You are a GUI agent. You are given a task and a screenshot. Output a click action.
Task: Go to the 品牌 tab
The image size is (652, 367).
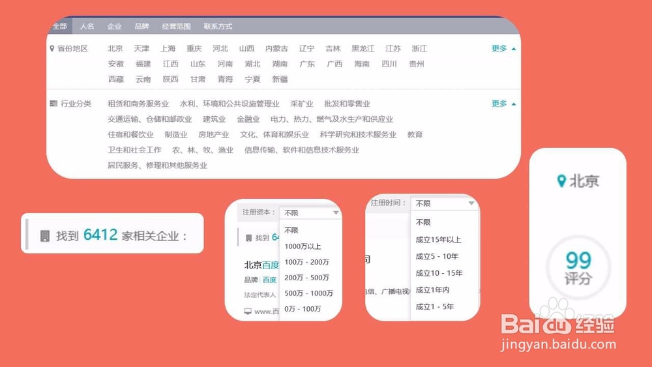point(141,26)
